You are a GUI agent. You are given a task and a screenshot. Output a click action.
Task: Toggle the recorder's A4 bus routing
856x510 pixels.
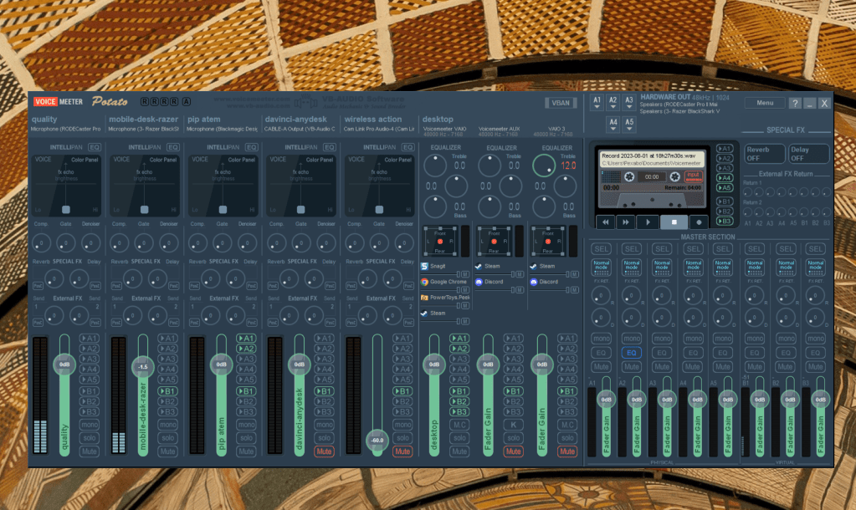click(x=725, y=178)
